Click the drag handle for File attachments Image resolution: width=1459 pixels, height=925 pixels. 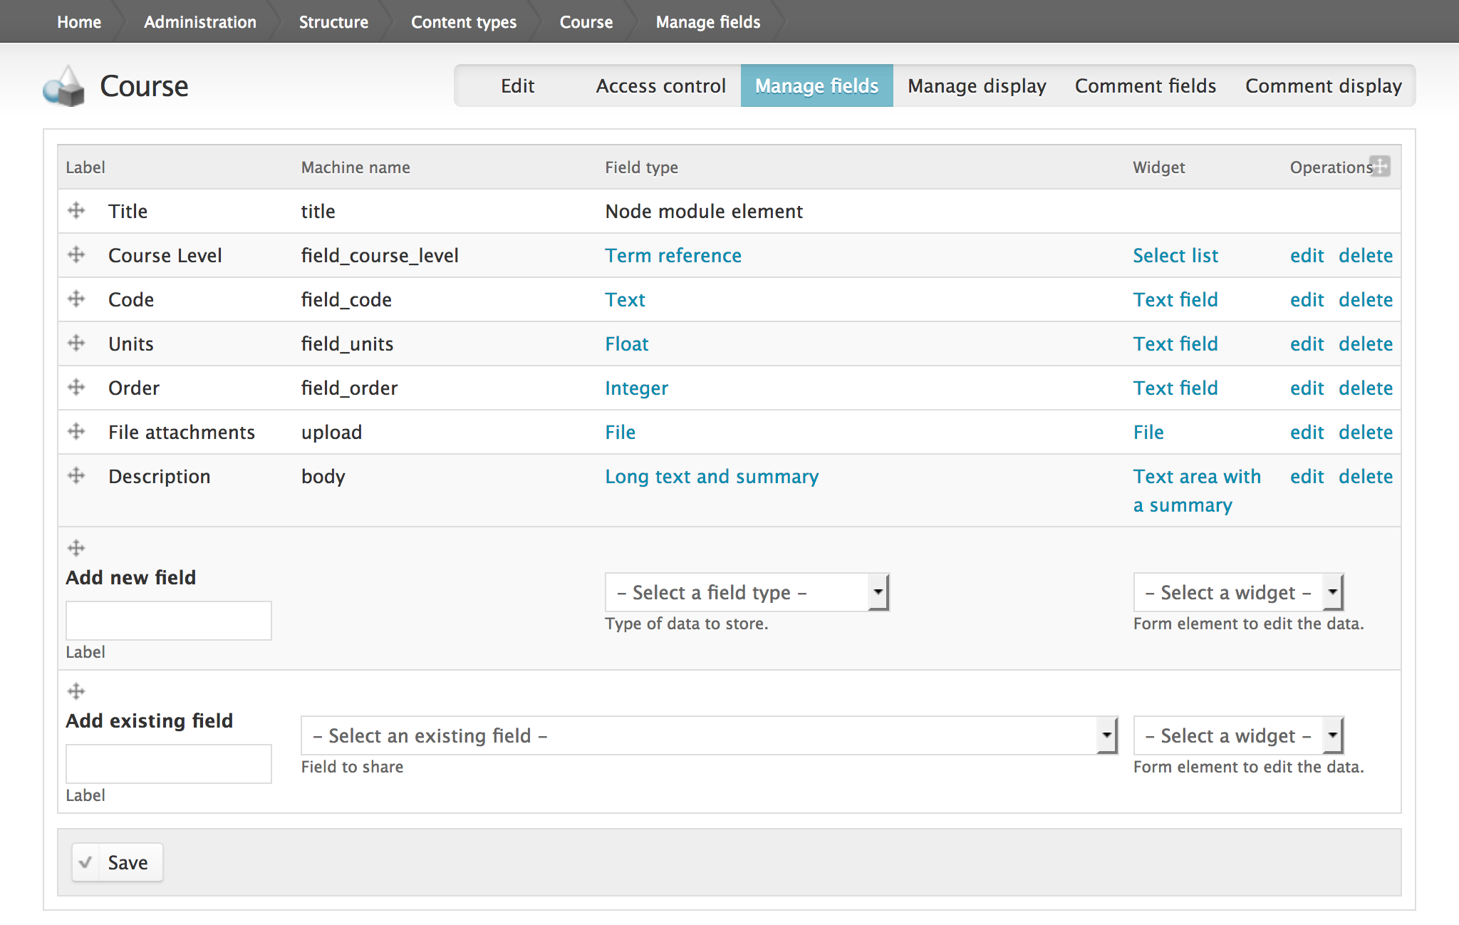click(x=76, y=432)
